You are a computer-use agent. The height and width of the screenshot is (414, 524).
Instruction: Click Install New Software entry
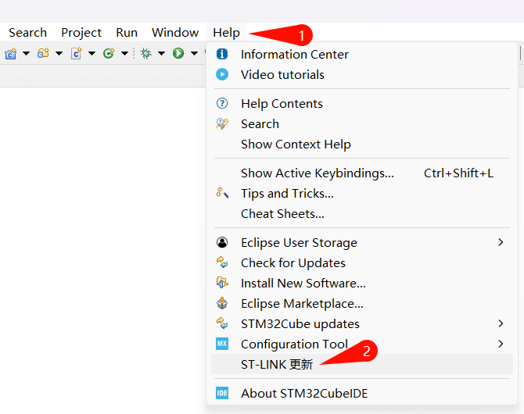pyautogui.click(x=303, y=283)
